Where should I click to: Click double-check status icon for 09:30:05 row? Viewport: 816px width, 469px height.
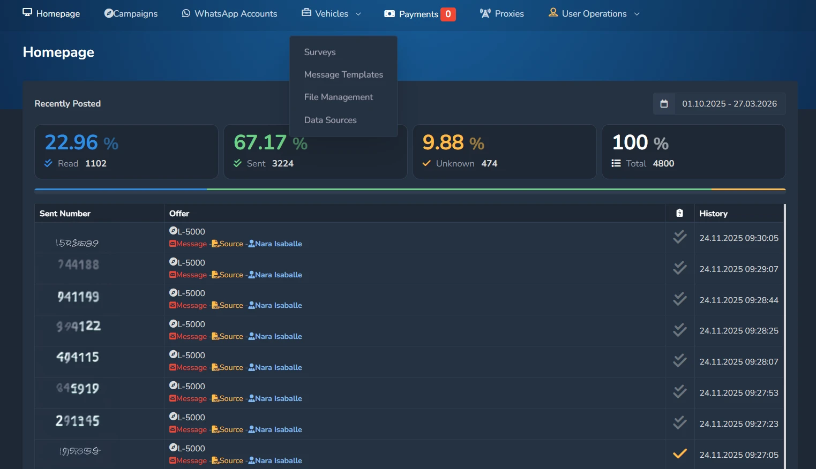coord(679,237)
